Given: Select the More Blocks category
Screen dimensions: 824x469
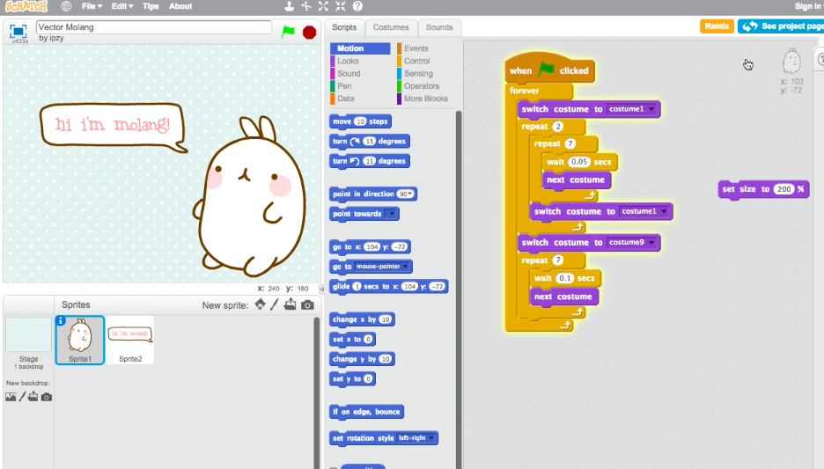Looking at the screenshot, I should [x=426, y=99].
